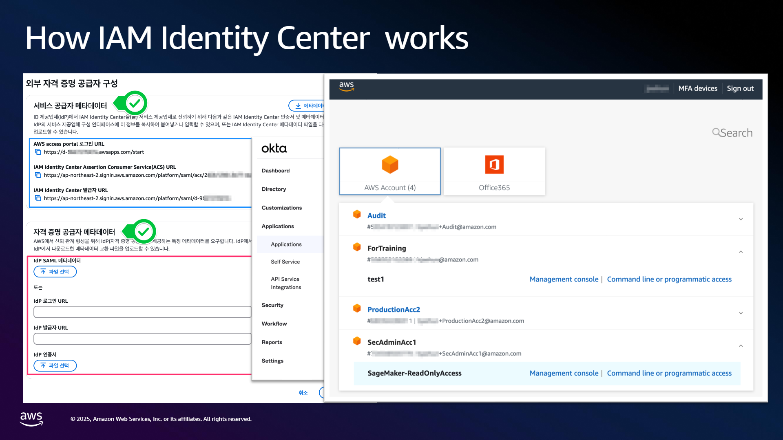
Task: Collapse the SecAdminAcc1 account row chevron
Action: pos(741,346)
